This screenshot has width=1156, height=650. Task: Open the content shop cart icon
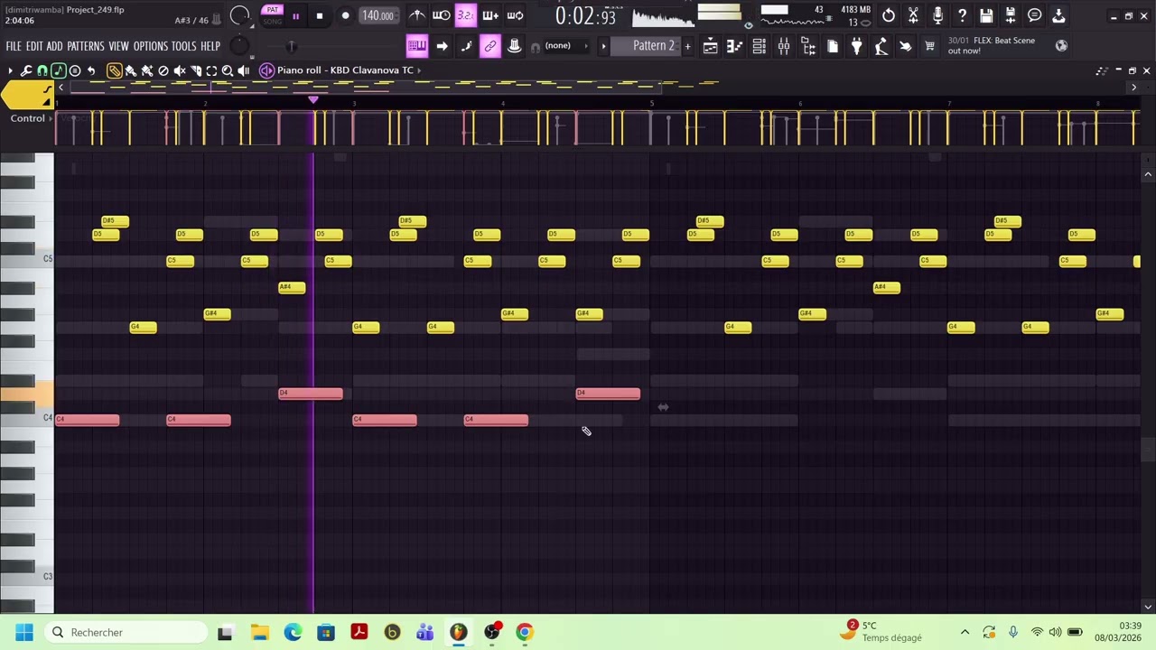point(929,46)
